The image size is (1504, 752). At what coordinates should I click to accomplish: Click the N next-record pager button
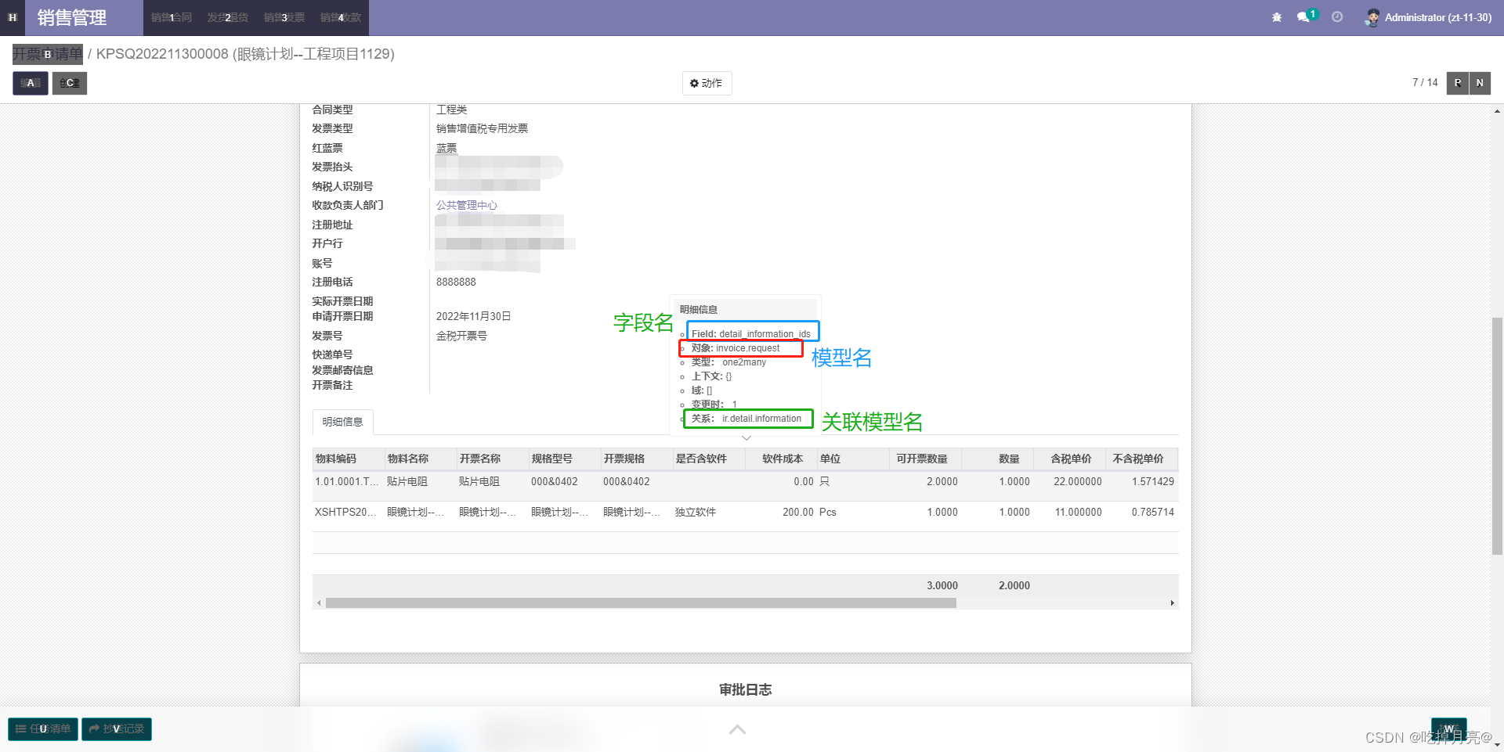tap(1480, 83)
